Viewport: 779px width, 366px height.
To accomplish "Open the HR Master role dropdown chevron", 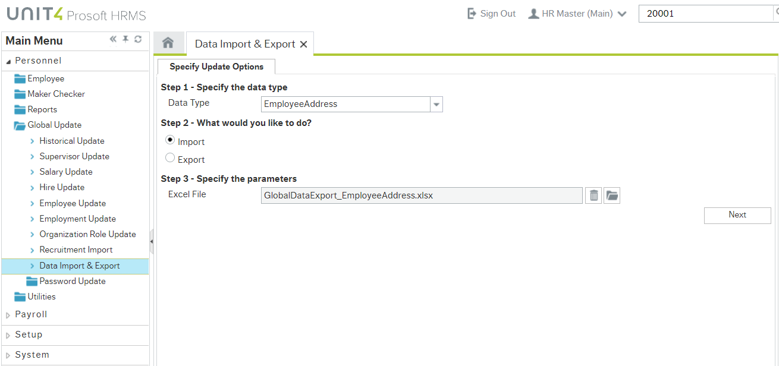I will click(622, 14).
